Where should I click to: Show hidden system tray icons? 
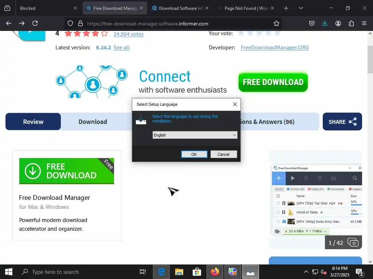306,272
